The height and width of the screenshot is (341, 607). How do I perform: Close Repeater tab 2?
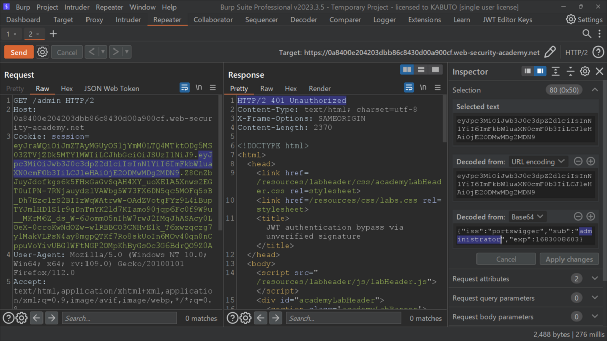pos(38,34)
